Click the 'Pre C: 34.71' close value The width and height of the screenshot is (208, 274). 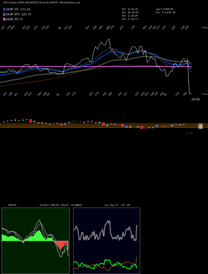[130, 19]
